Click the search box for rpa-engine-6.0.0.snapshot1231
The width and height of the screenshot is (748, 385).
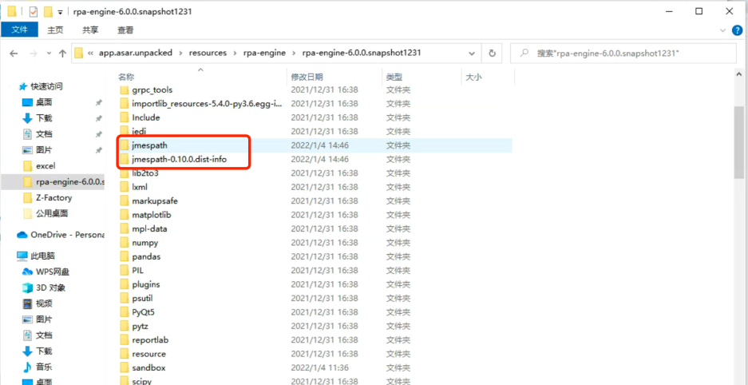coord(623,54)
